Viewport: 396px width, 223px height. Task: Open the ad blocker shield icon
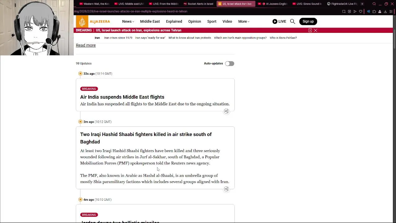tap(349, 11)
